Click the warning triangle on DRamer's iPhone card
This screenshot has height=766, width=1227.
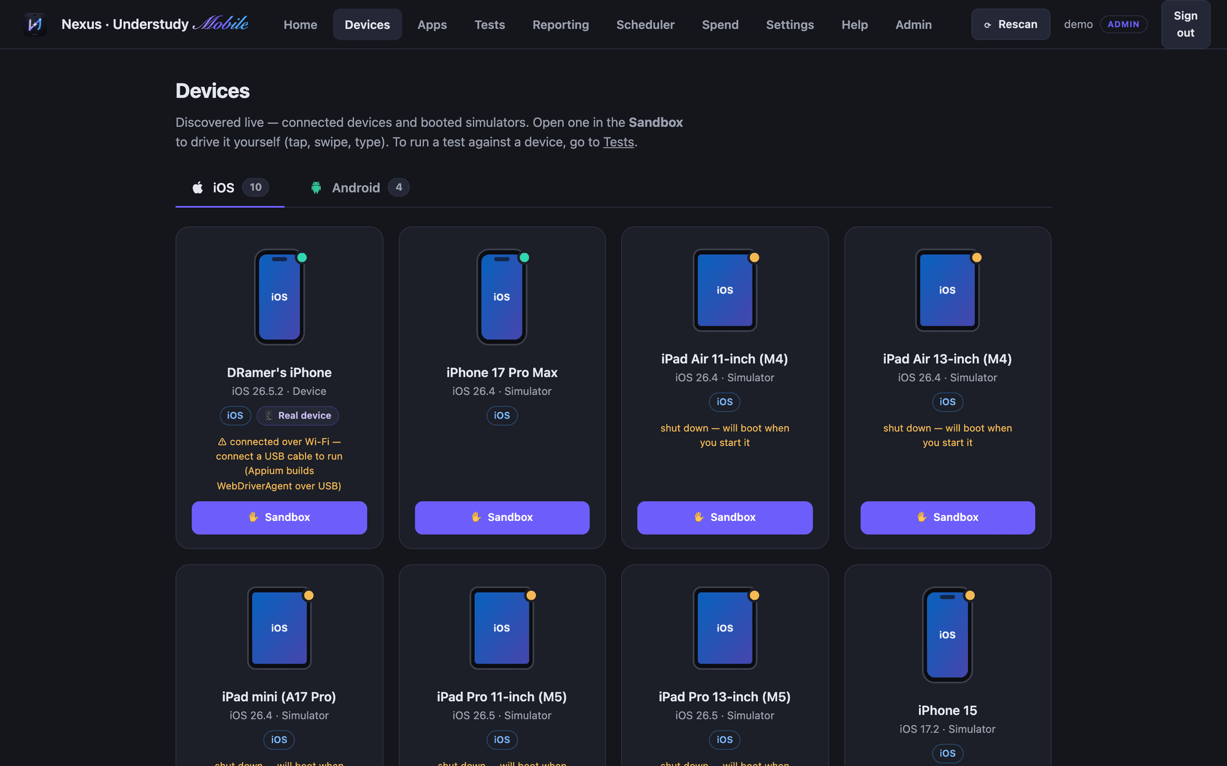(222, 442)
